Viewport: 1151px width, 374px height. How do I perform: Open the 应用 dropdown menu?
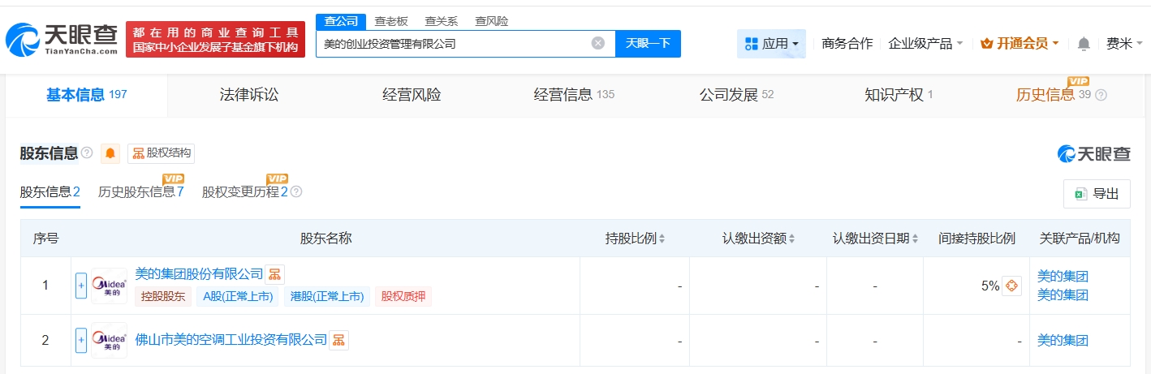tap(771, 44)
